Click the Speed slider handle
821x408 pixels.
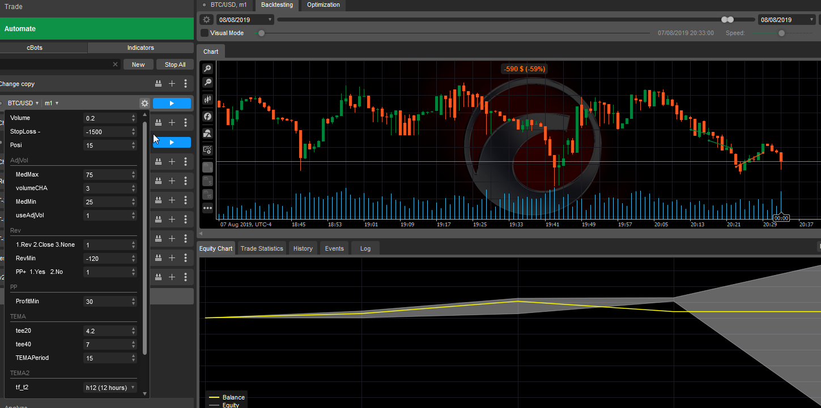(x=782, y=33)
